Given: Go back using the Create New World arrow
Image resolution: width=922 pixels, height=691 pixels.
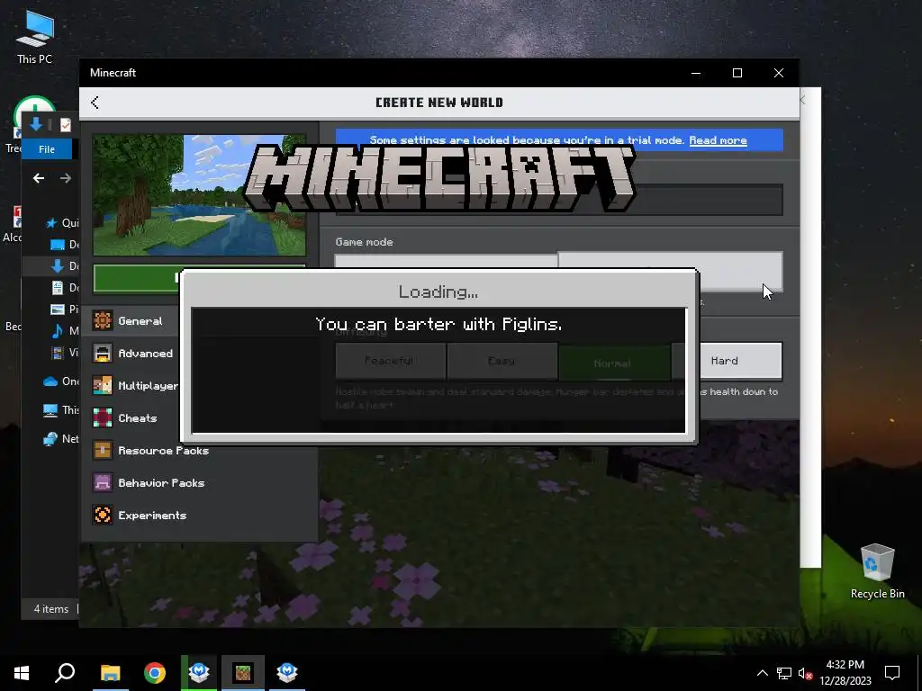Looking at the screenshot, I should 95,103.
